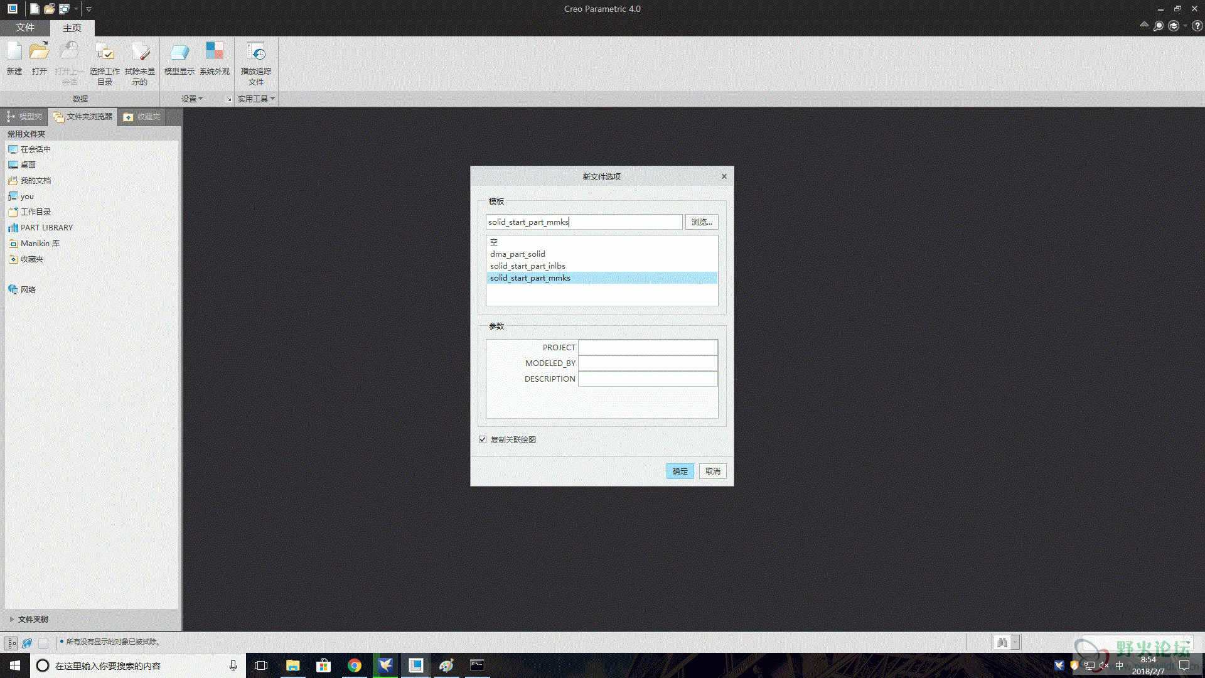The height and width of the screenshot is (678, 1205).
Task: Select template solid_start_part_inlbs in list
Action: [602, 266]
